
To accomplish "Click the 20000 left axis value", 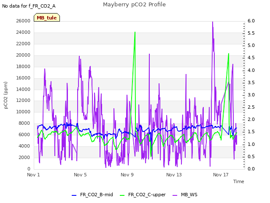I will click(x=23, y=55).
